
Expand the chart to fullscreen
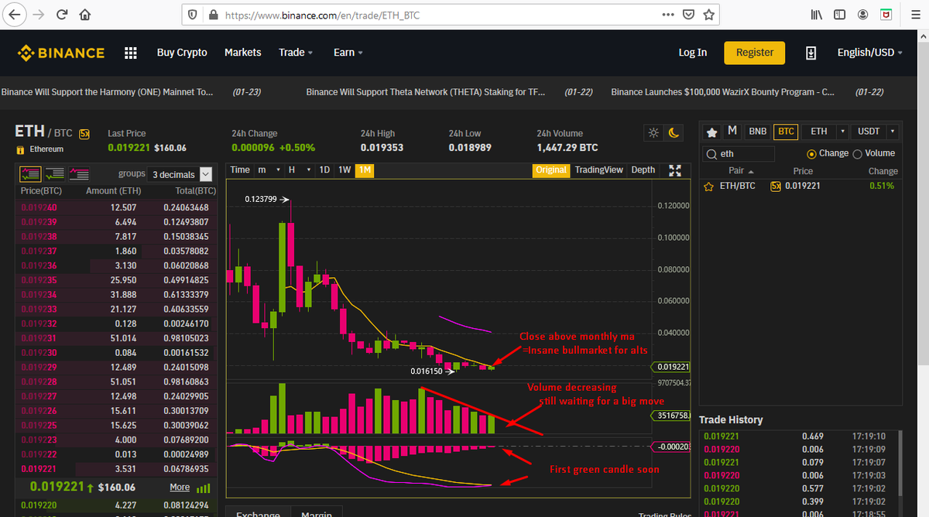pyautogui.click(x=675, y=170)
